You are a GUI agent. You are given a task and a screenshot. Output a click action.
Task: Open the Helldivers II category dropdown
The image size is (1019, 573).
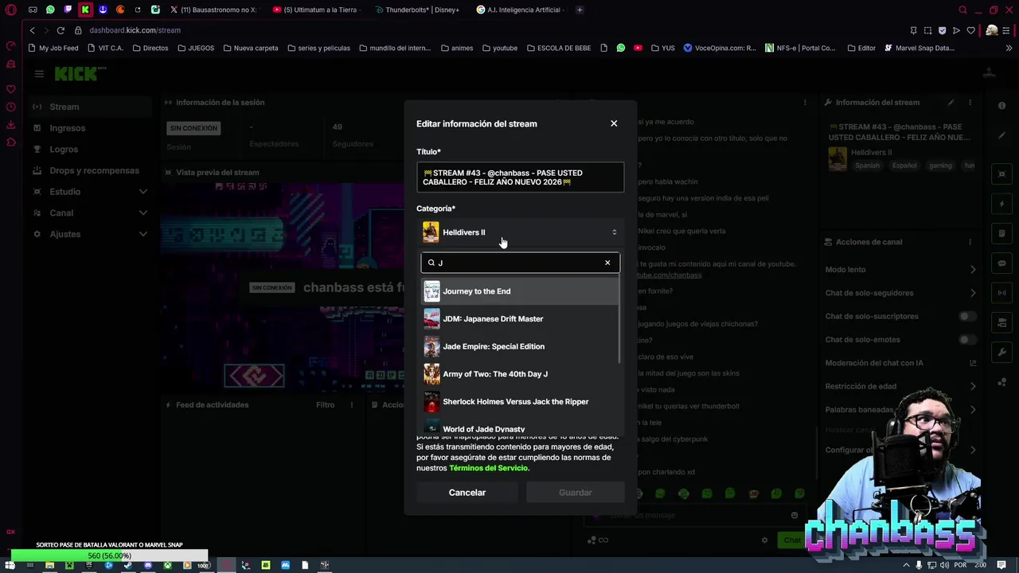click(520, 232)
